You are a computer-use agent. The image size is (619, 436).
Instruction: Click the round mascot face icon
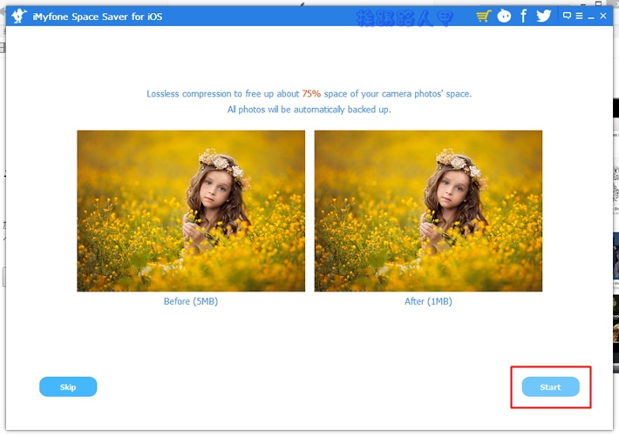pos(504,17)
